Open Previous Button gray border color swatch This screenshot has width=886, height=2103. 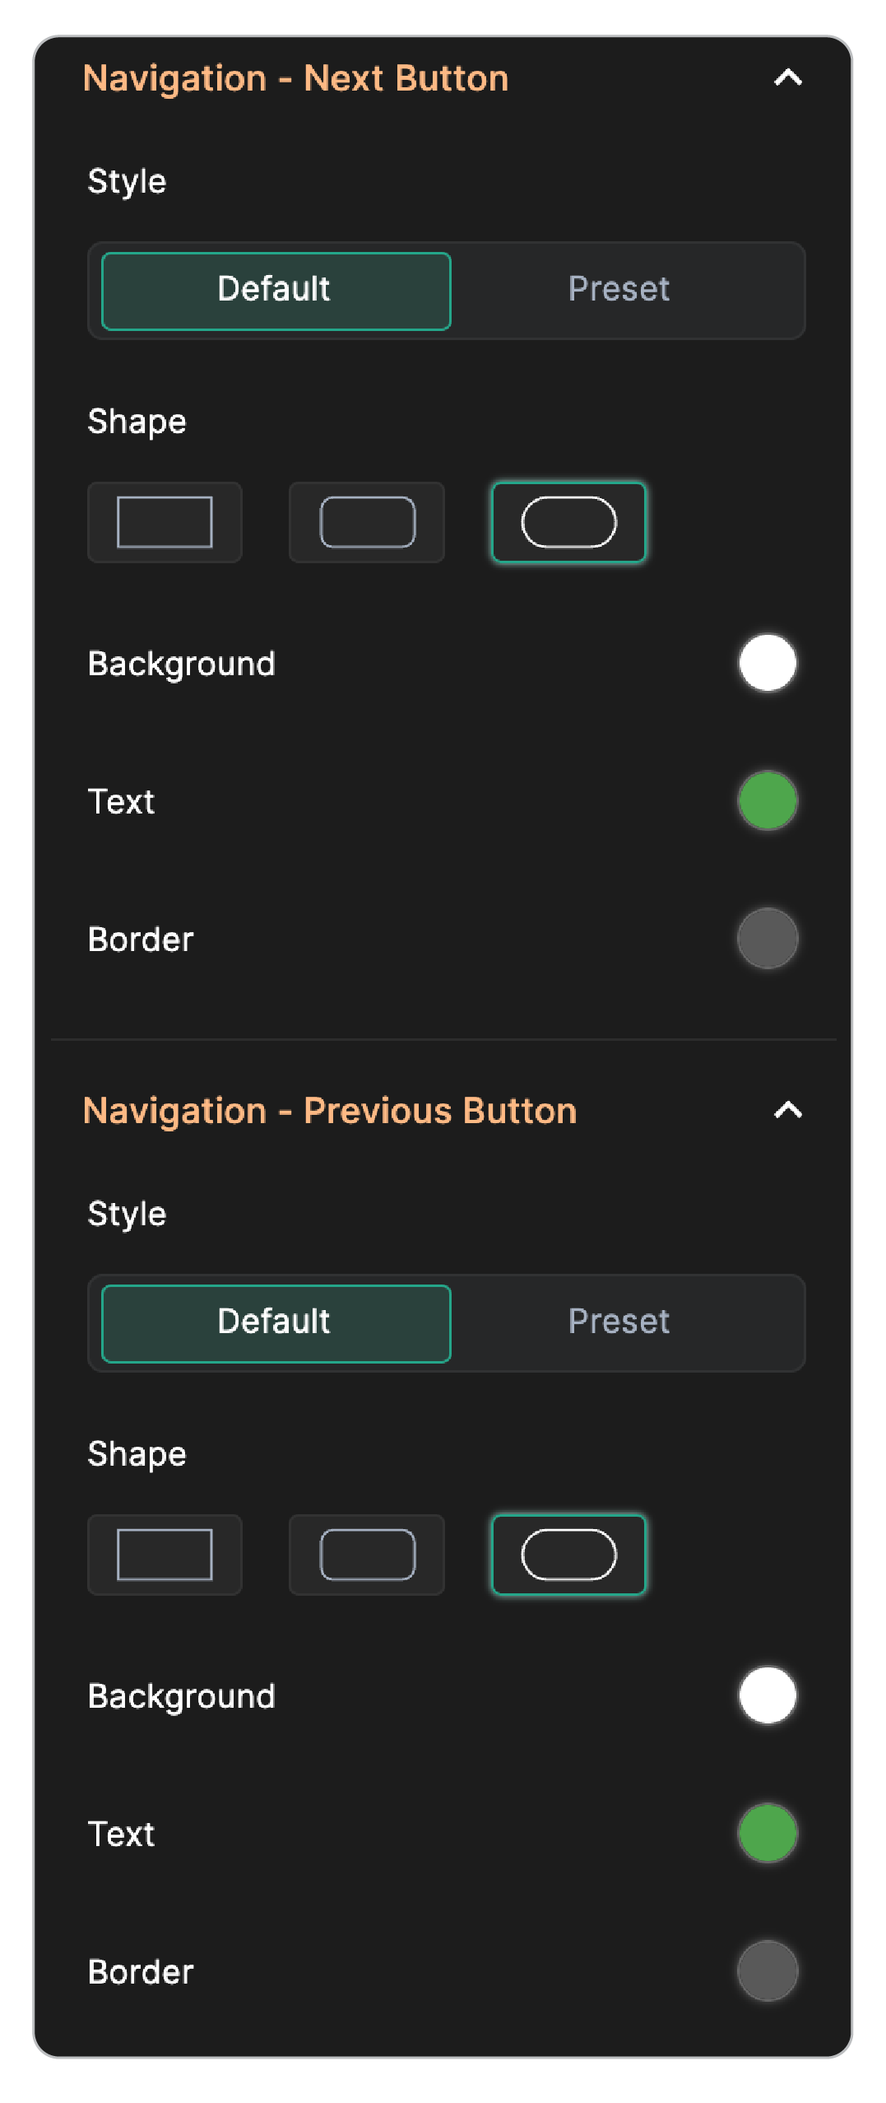point(768,1970)
